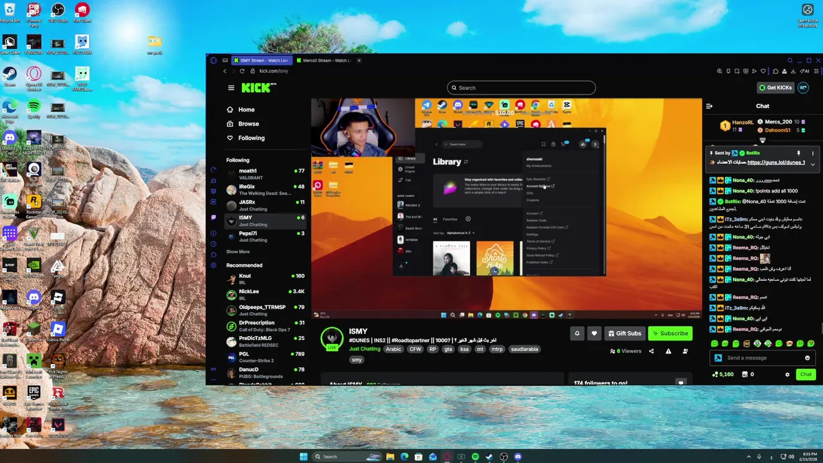This screenshot has width=823, height=463.
Task: Open iReGix channel in Following
Action: (x=266, y=189)
